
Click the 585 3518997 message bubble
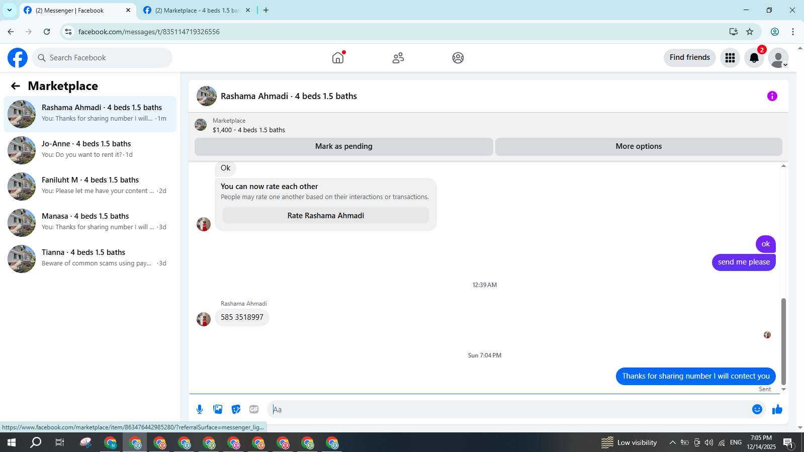point(242,317)
